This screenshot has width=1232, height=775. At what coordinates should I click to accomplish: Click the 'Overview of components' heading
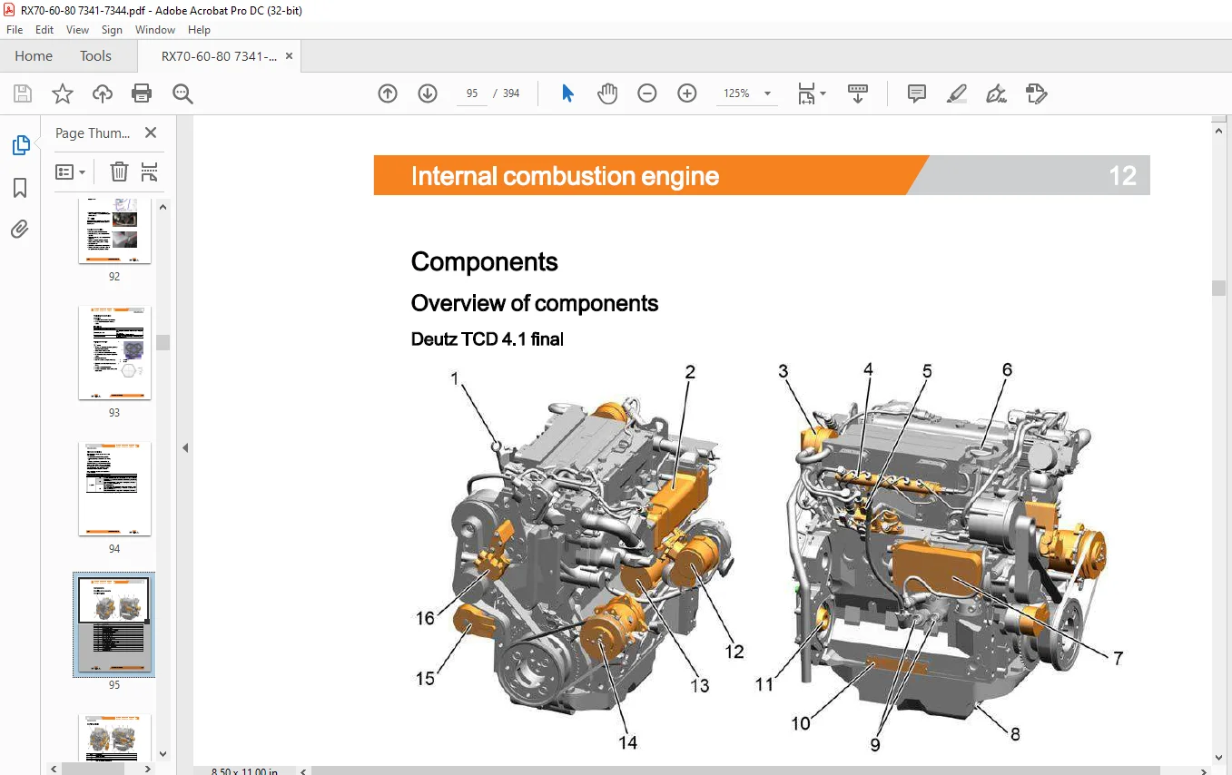535,303
